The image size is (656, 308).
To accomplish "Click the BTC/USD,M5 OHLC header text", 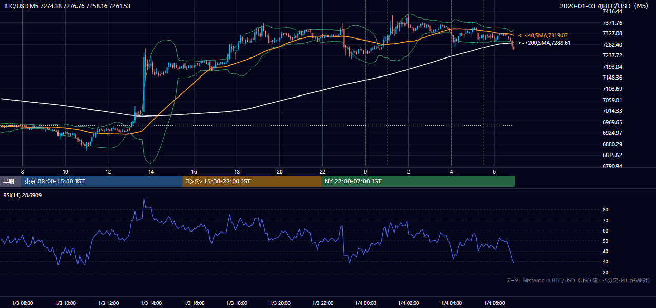I will coord(67,6).
